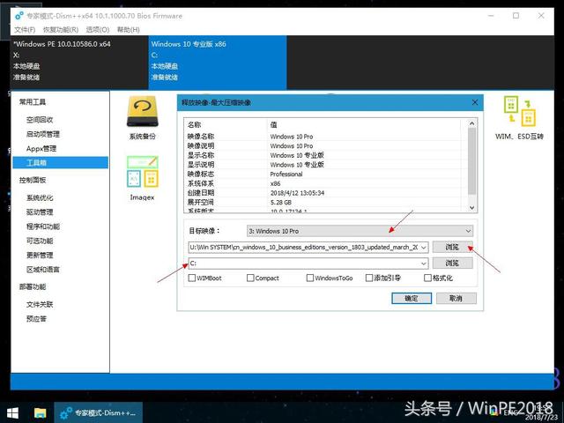Enable the WindowsToGo option
The height and width of the screenshot is (423, 564).
pos(309,278)
